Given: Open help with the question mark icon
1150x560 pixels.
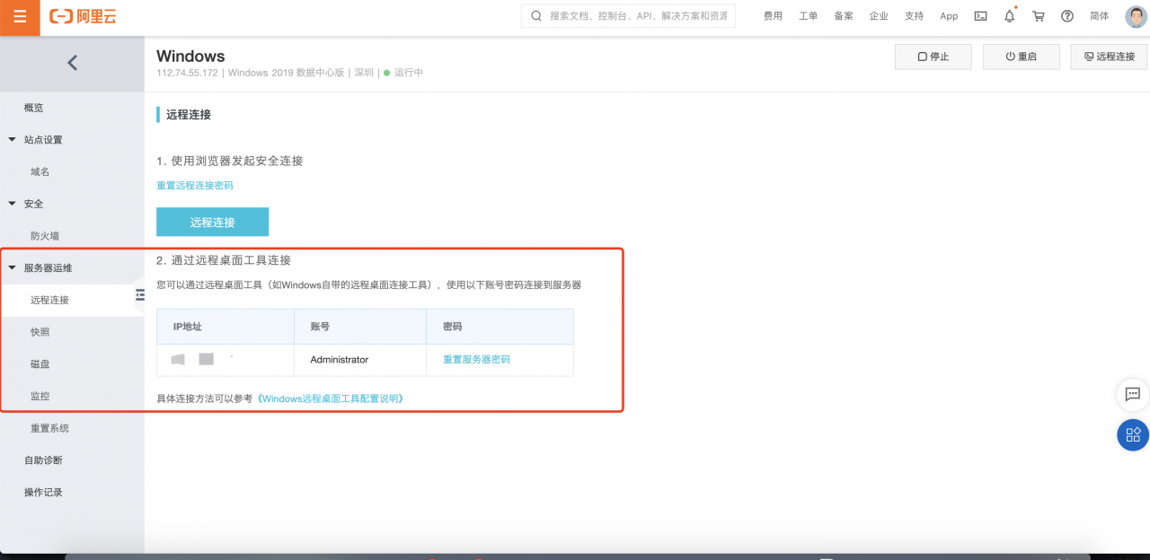Looking at the screenshot, I should [1067, 15].
